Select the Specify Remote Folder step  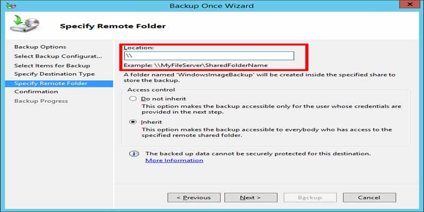pyautogui.click(x=59, y=83)
